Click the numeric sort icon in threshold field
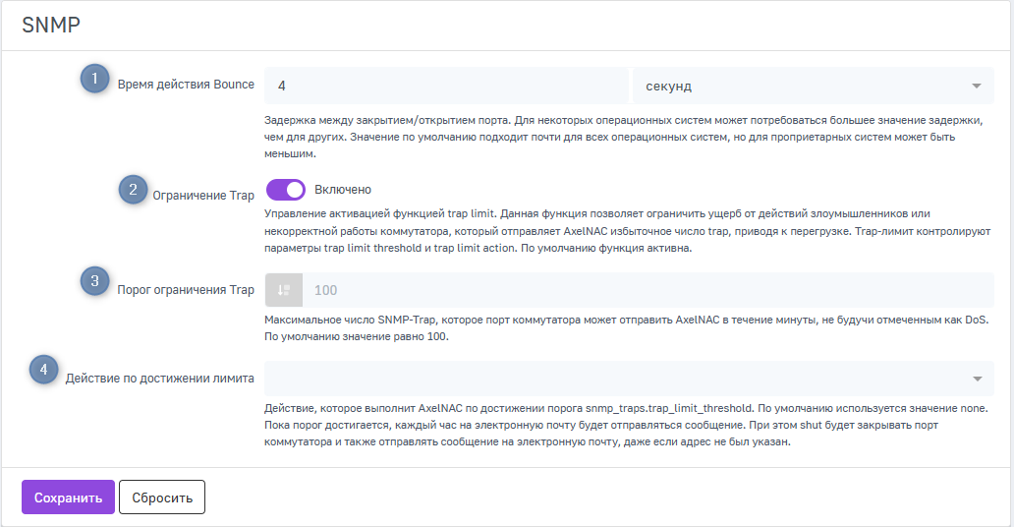 [284, 290]
